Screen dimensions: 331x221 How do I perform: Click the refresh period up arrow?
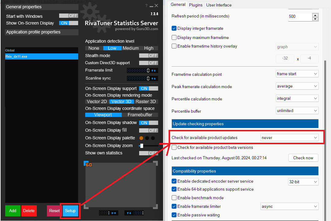point(315,14)
